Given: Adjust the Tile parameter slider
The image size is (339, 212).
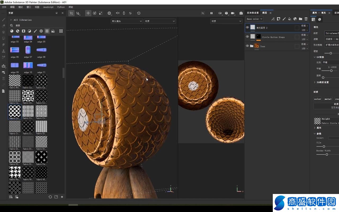Looking at the screenshot, I should click(324, 146).
